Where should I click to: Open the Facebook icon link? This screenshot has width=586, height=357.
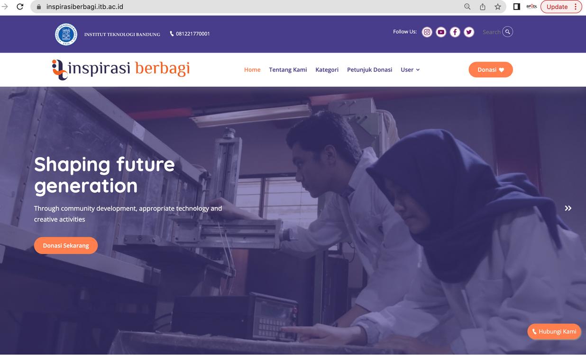click(455, 32)
